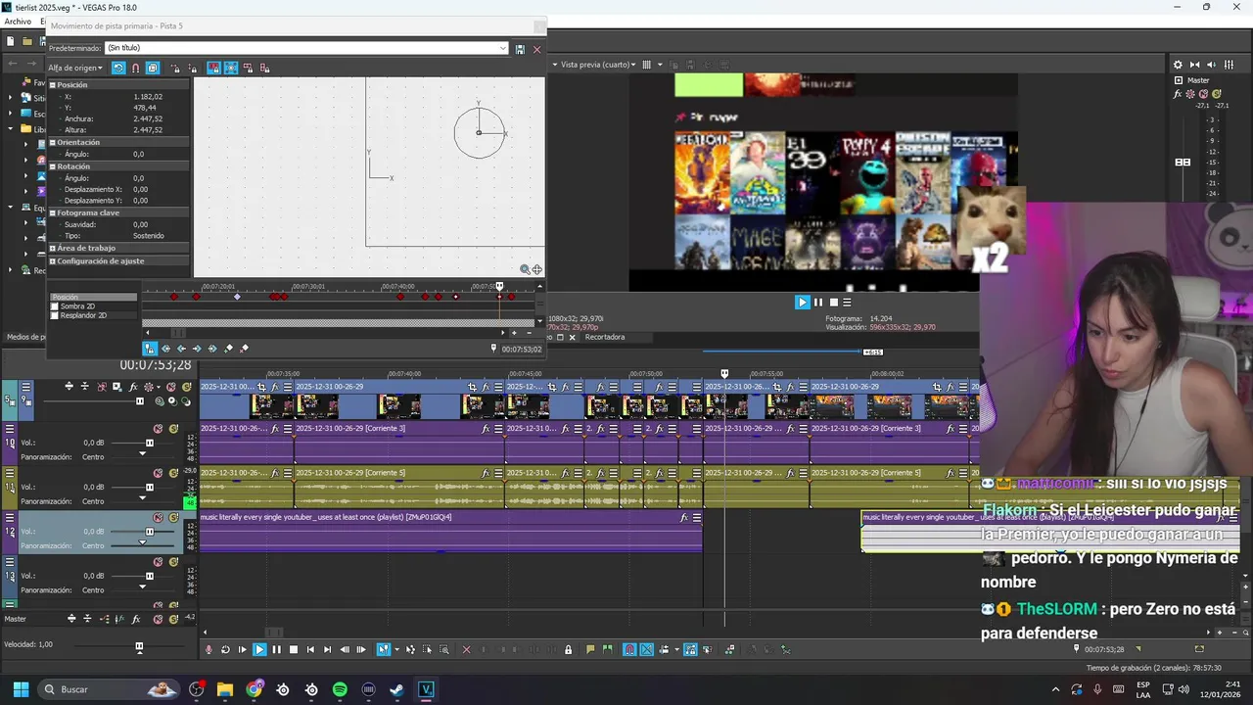This screenshot has height=705, width=1253.
Task: Expand Configuración de ajuste group
Action: click(x=52, y=261)
